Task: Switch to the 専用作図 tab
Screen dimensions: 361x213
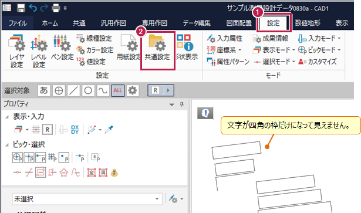Action: tap(154, 23)
